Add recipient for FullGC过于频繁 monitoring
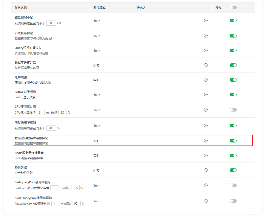Screen dimensions: 265x216 tap(206, 95)
